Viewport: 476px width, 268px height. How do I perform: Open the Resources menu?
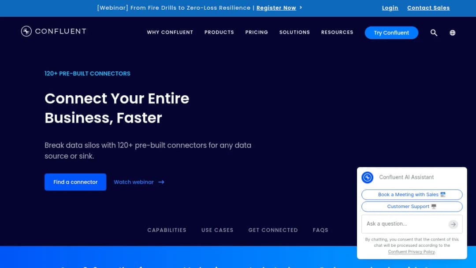(x=337, y=32)
